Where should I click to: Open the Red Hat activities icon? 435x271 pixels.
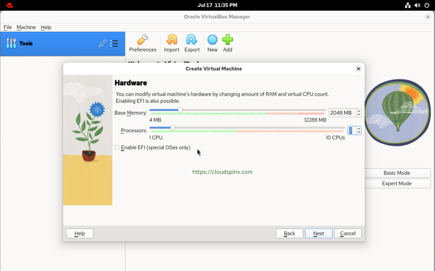point(9,5)
